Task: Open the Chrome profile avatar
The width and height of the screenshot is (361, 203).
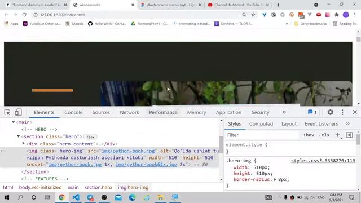Action: tap(346, 15)
